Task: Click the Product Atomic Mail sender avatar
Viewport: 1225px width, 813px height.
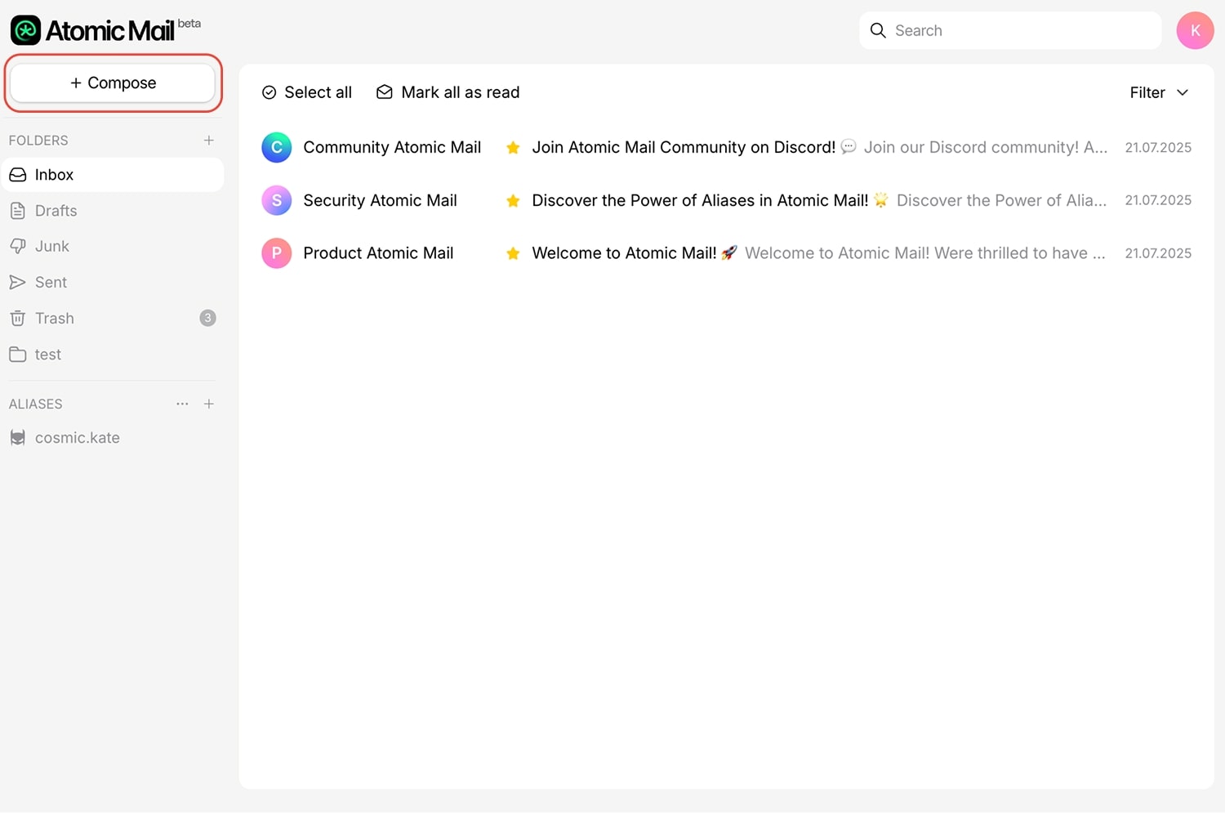Action: click(277, 253)
